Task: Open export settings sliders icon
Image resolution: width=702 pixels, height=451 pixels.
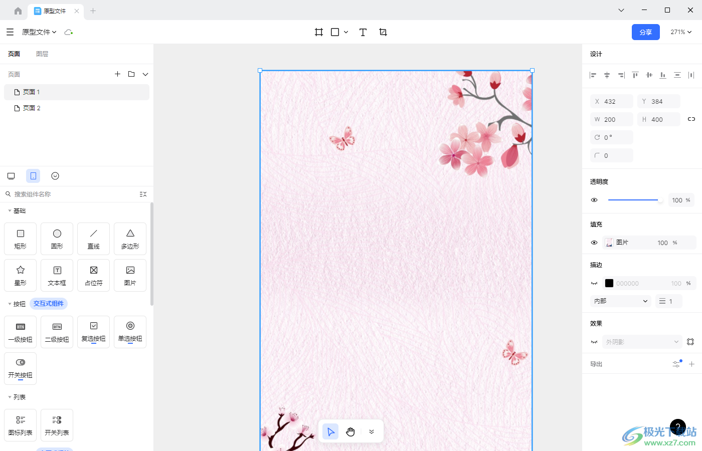Action: point(677,364)
